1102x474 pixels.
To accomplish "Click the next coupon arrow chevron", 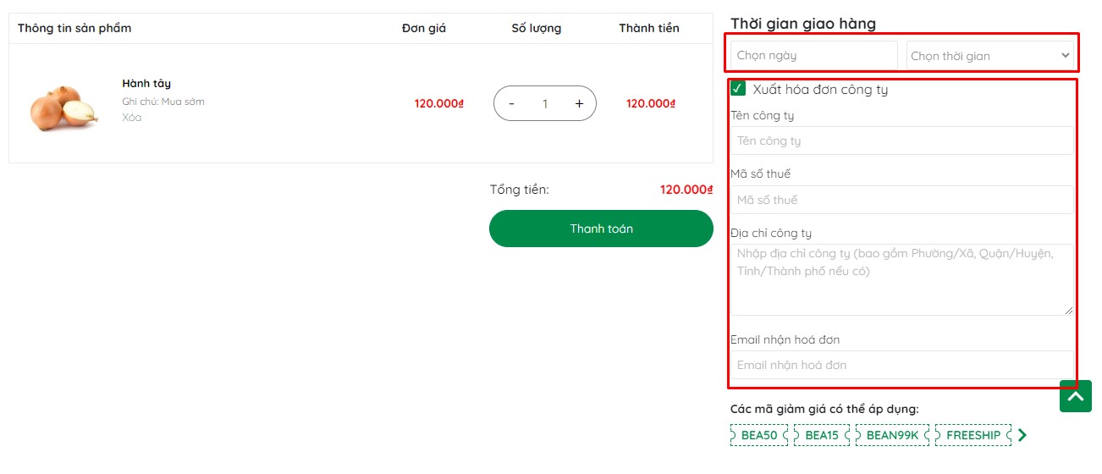I will click(1022, 435).
